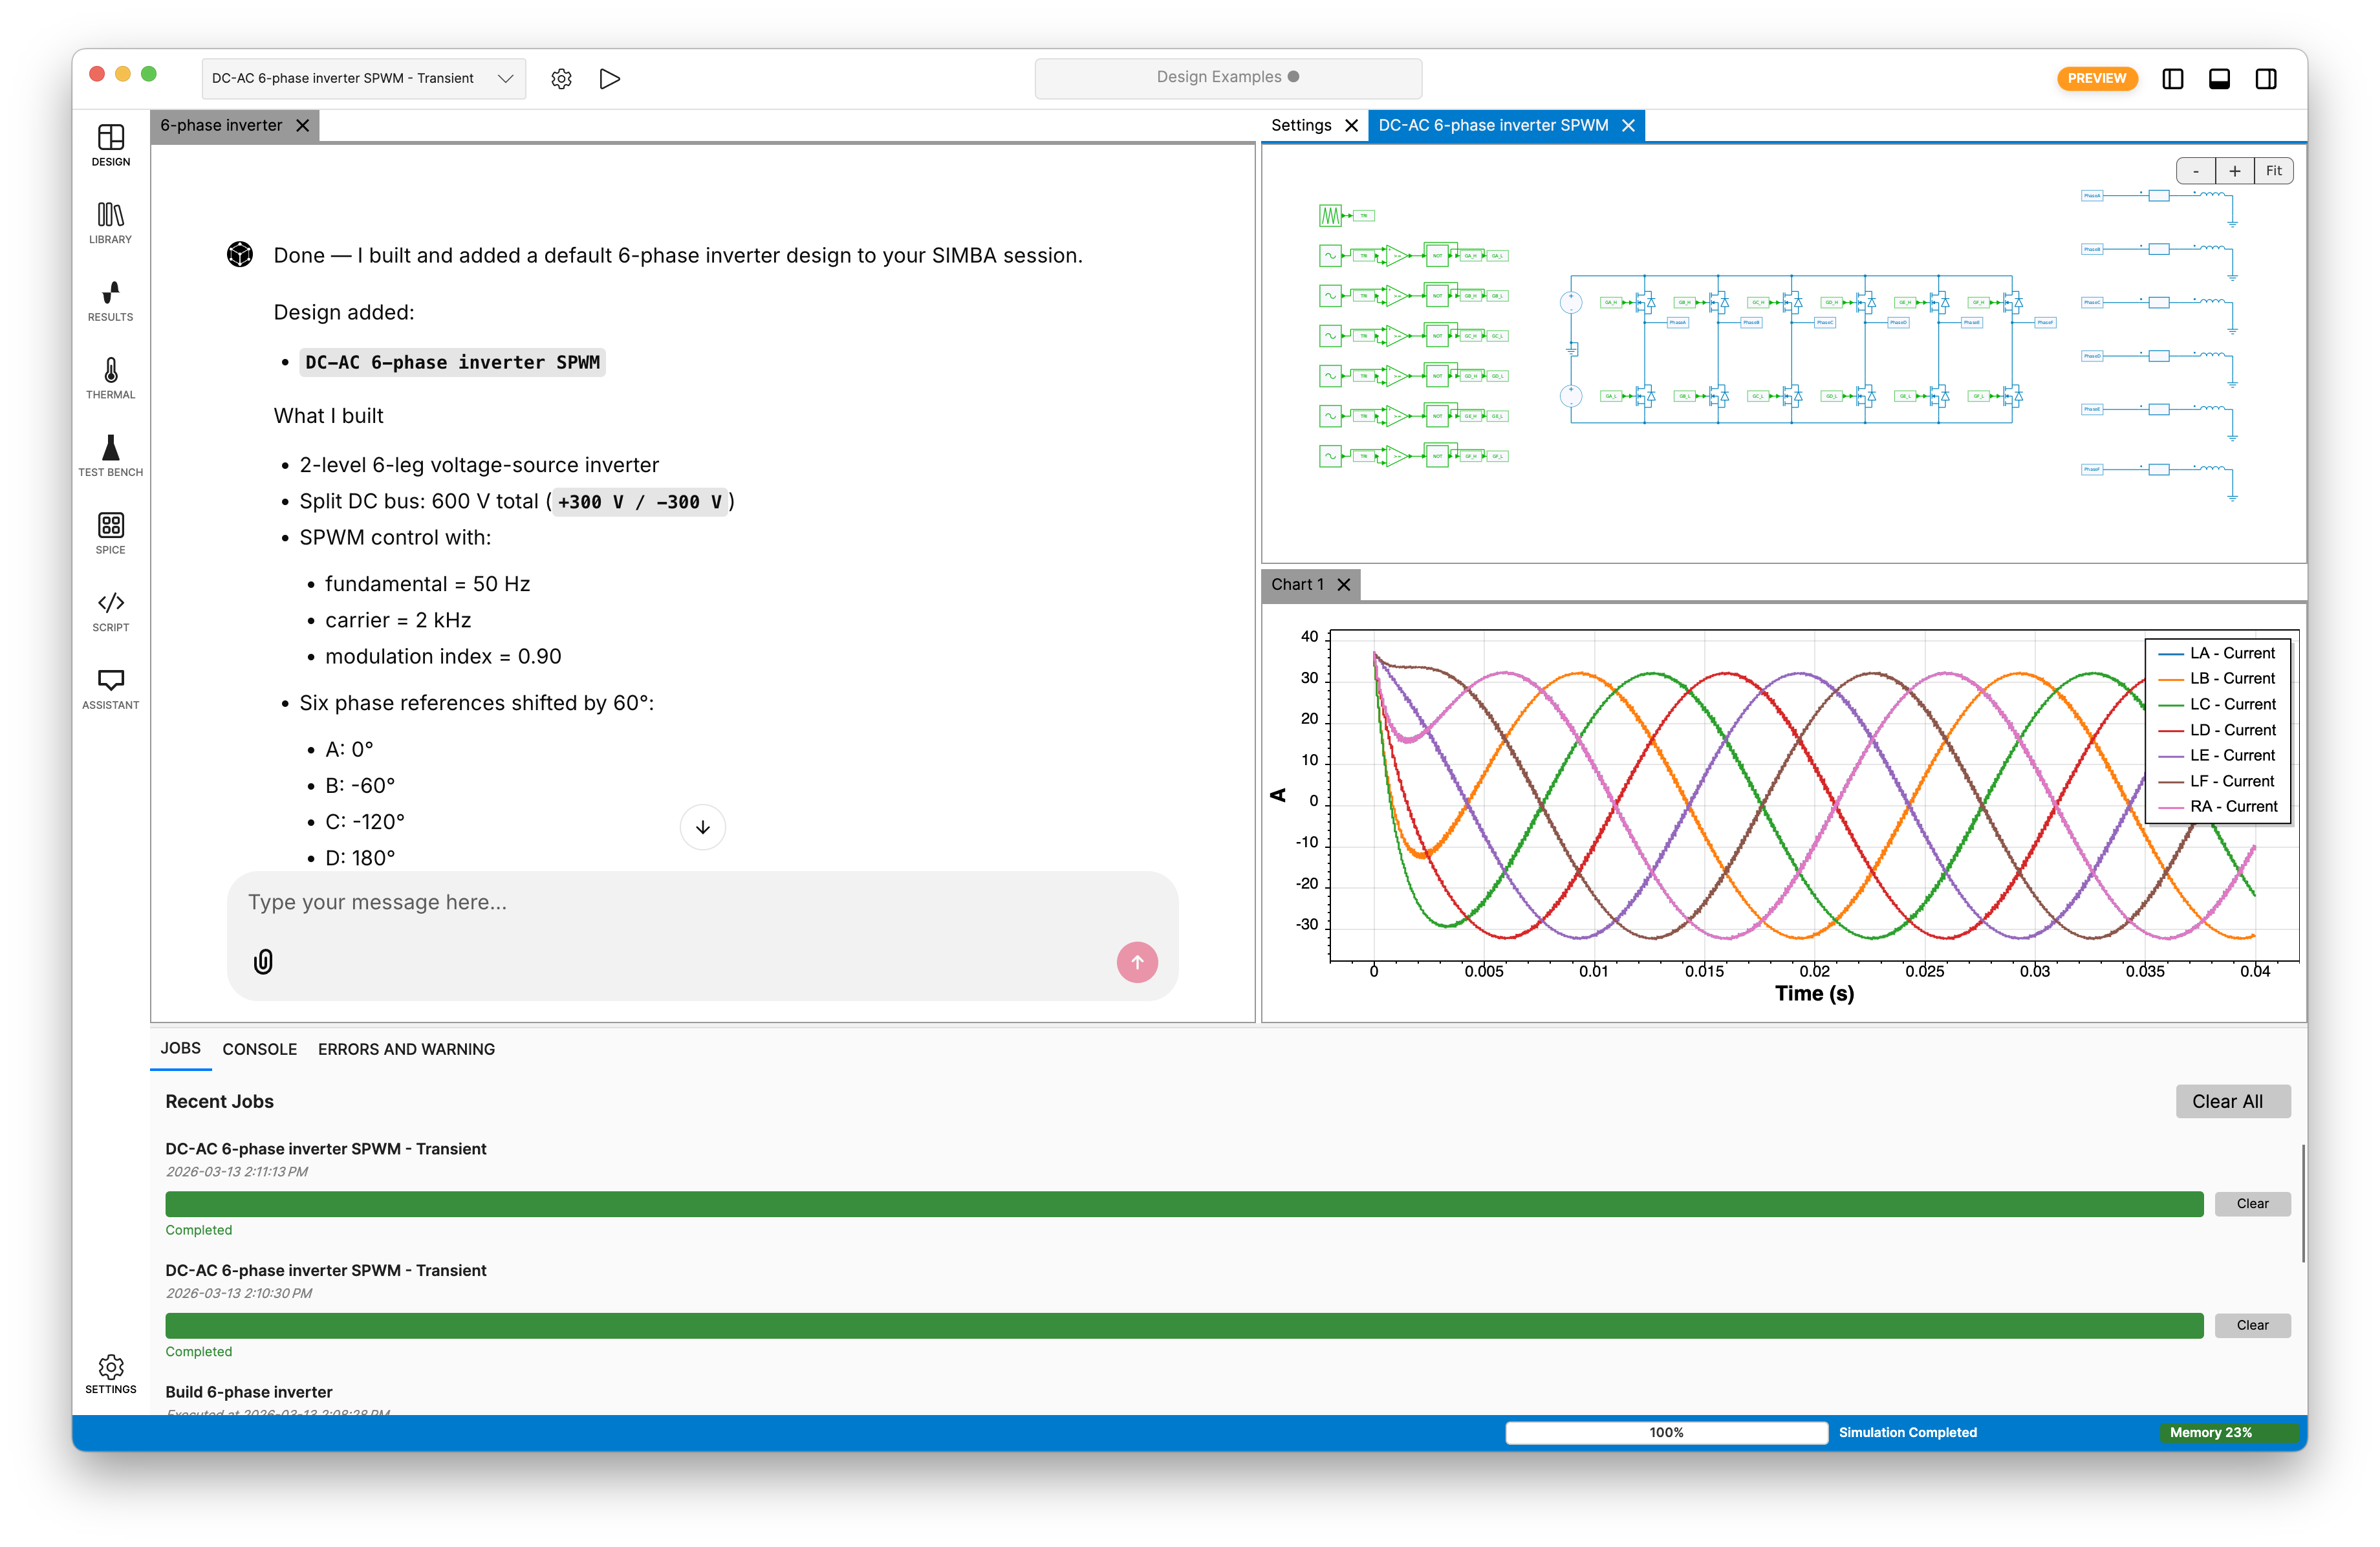Switch to the CONSOLE tab
The image size is (2380, 1547).
[x=259, y=1049]
